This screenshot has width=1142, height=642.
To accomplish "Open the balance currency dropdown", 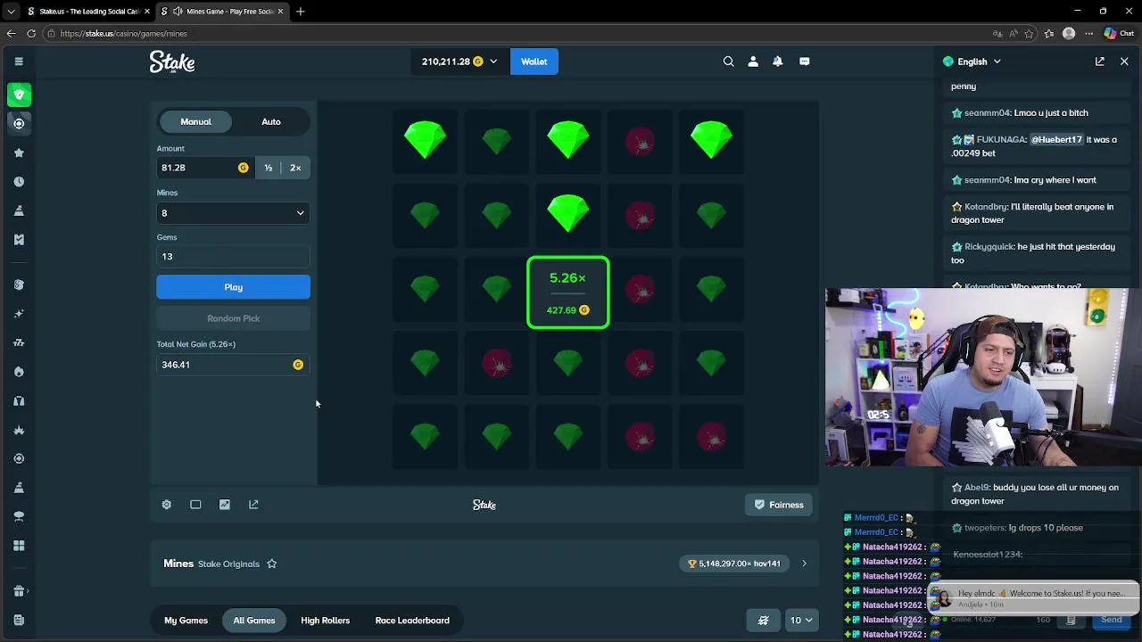I will (459, 62).
